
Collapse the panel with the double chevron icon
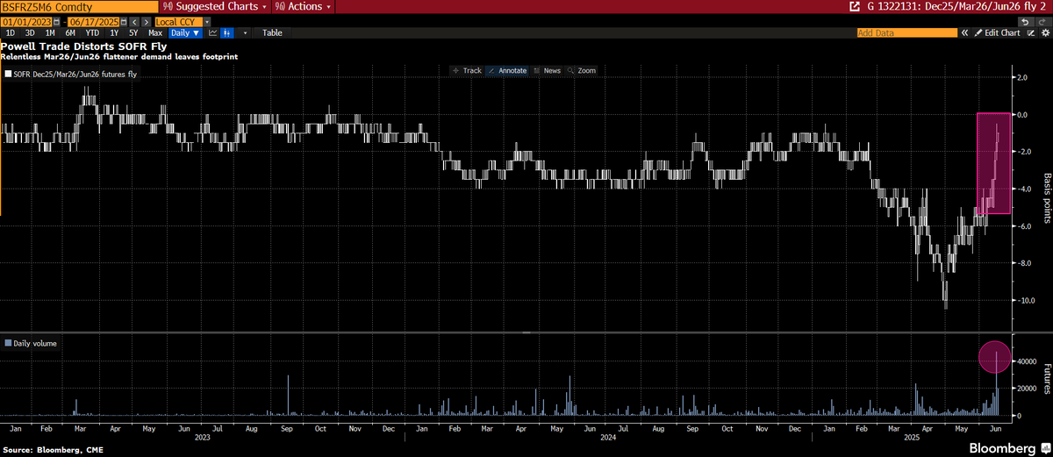tap(964, 32)
